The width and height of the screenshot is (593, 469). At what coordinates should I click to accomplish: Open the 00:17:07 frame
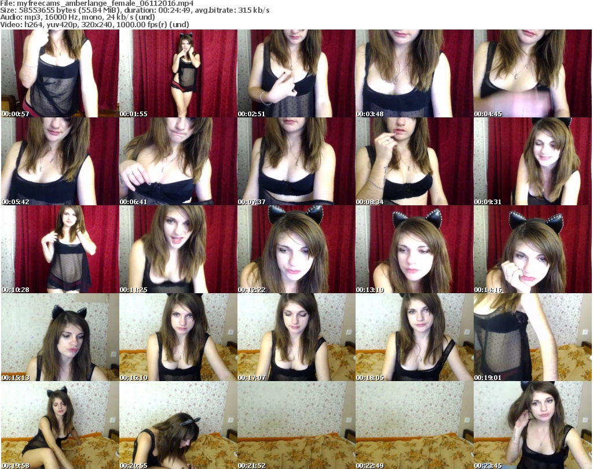click(296, 337)
